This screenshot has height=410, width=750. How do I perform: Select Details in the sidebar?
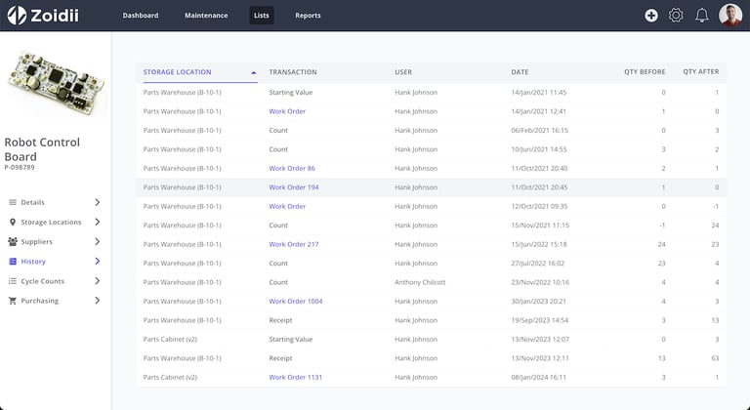click(32, 202)
